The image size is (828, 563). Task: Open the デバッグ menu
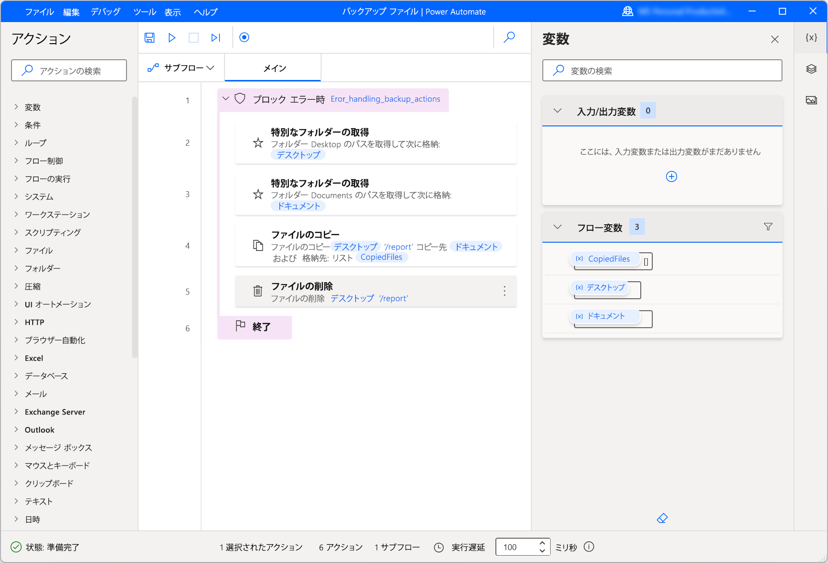click(x=106, y=12)
